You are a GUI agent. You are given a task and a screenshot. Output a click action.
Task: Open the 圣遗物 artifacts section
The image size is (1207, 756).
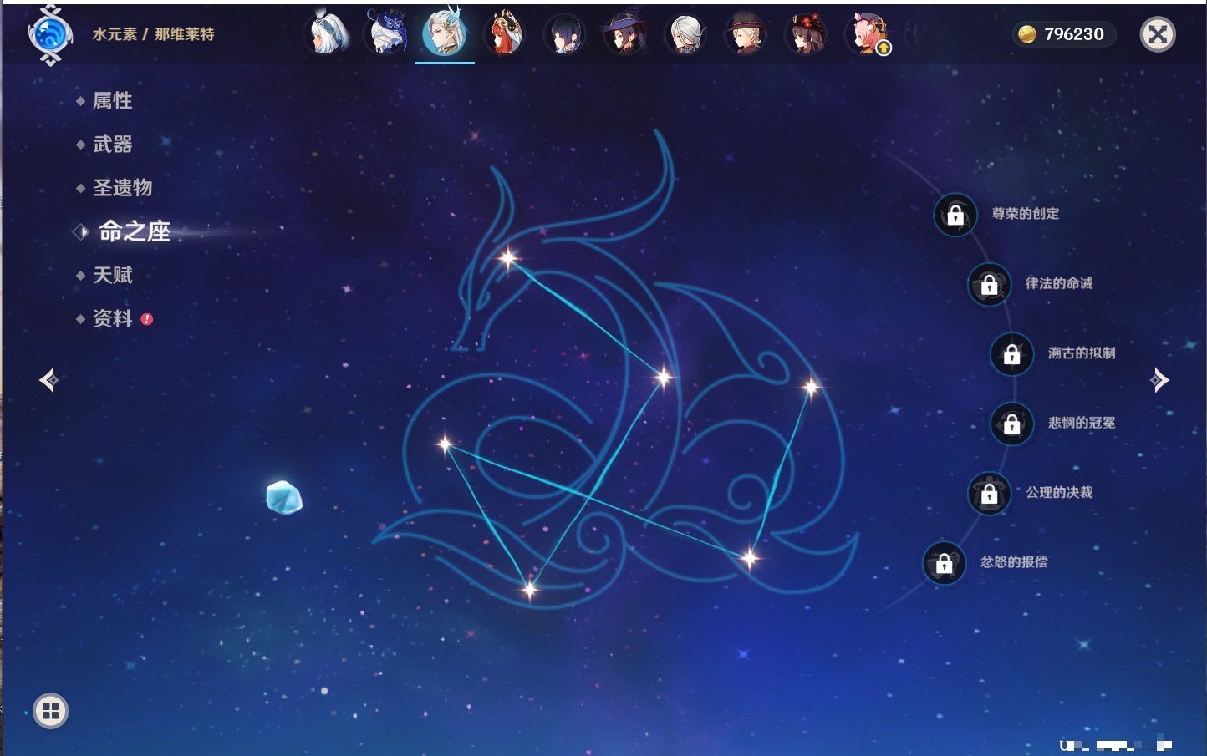[122, 188]
